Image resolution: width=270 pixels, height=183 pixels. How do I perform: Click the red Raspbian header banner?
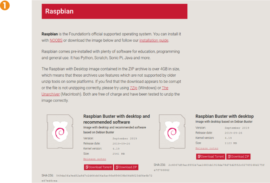point(114,12)
